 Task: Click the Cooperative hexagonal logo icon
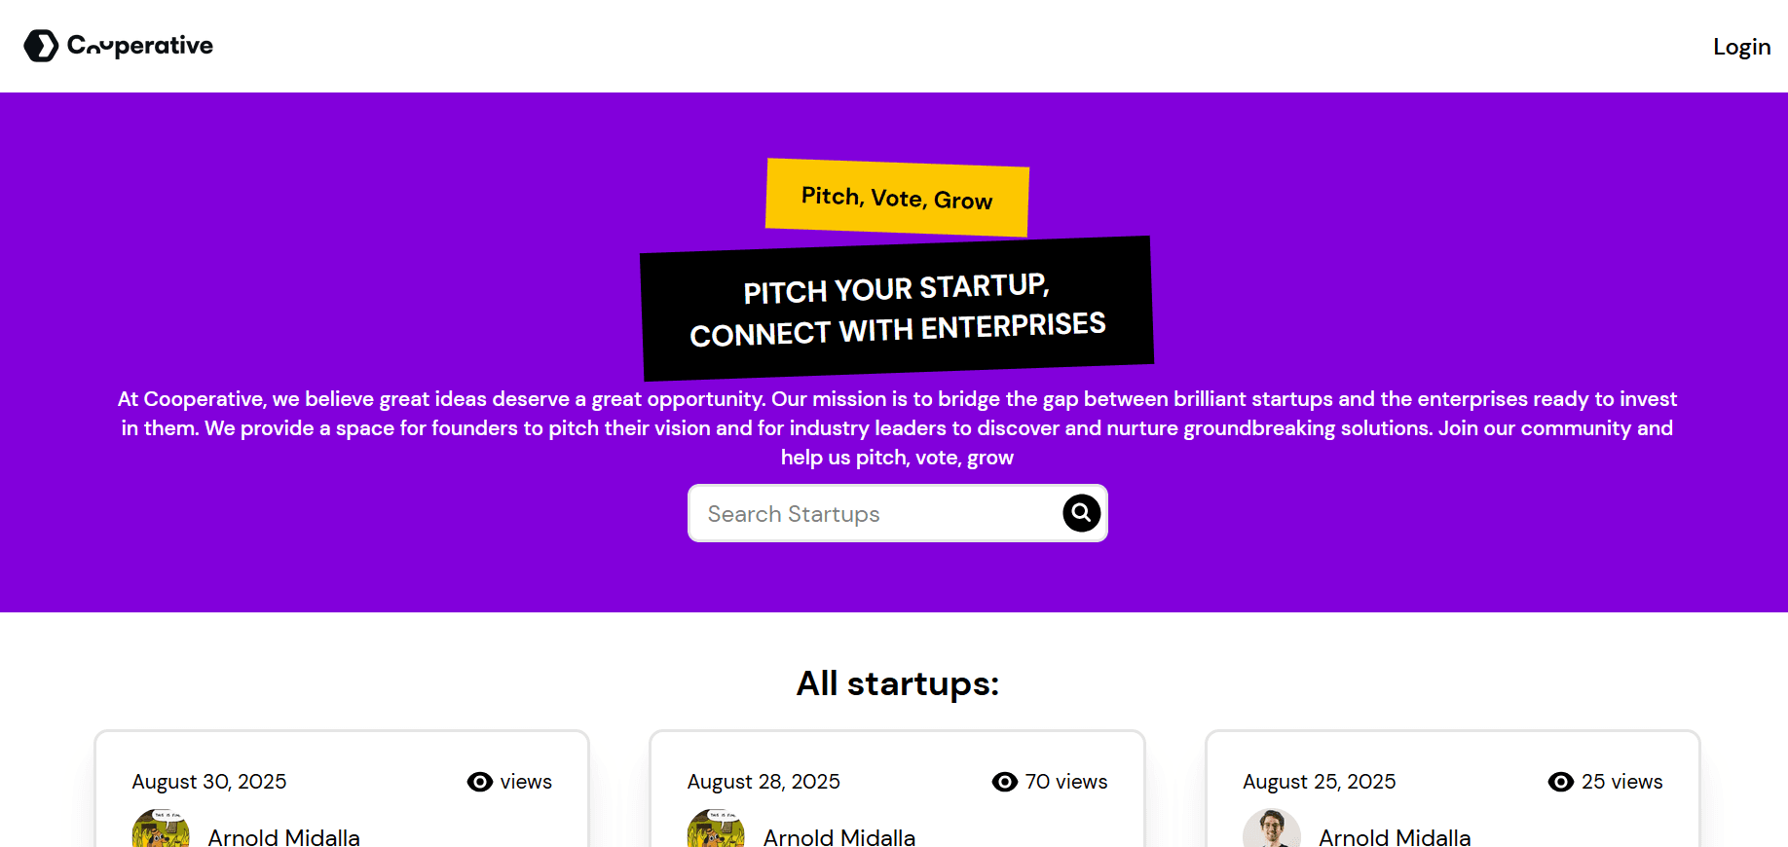[41, 45]
